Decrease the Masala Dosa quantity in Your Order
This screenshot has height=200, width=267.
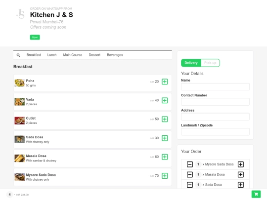[190, 174]
